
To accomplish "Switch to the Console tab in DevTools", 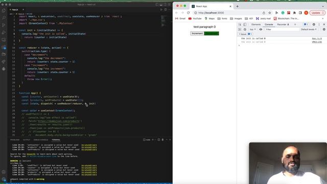I will click(269, 25).
